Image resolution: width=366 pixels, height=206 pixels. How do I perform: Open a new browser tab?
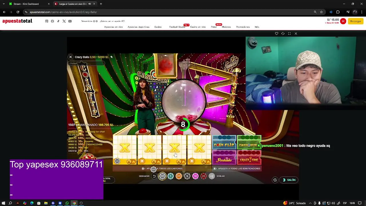coord(101,4)
